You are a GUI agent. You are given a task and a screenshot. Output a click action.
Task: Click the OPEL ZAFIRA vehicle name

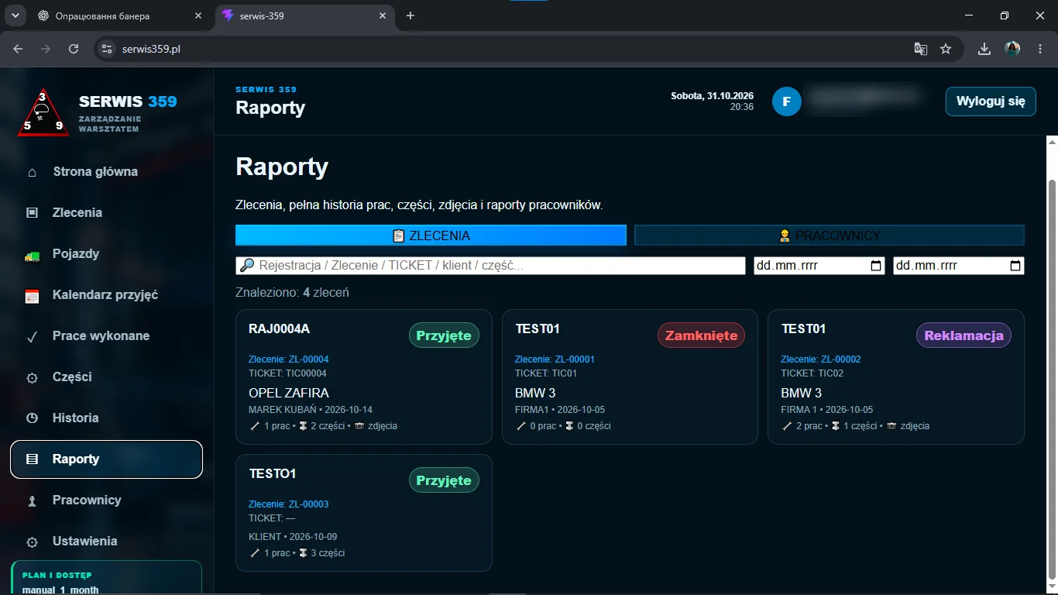(x=289, y=393)
